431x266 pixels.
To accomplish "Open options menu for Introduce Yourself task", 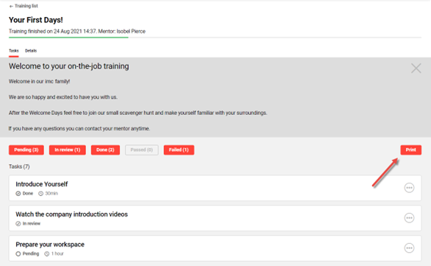I will click(x=409, y=188).
